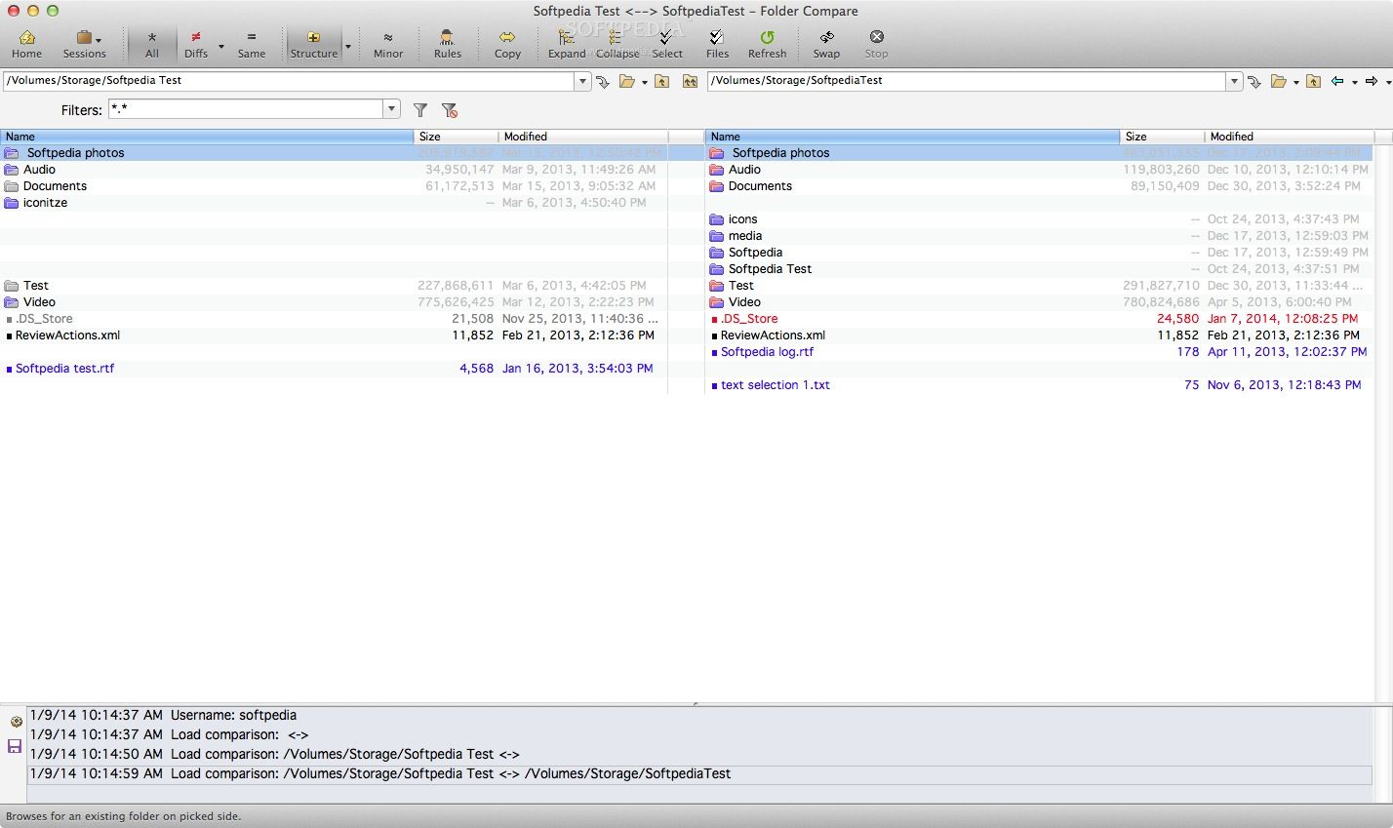Select the red .DS_Store file in right pane
The height and width of the screenshot is (828, 1393).
point(1039,319)
